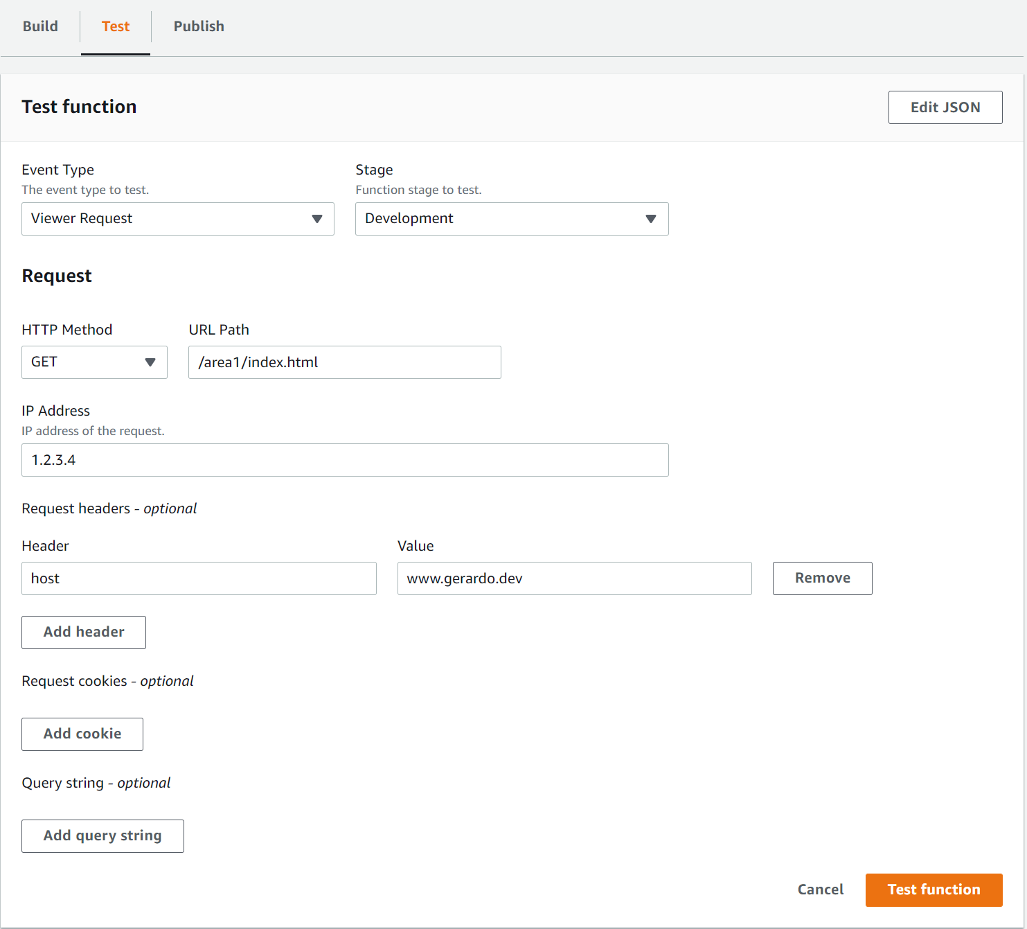Click the Viewer Request dropdown arrow
Image resolution: width=1027 pixels, height=929 pixels.
pyautogui.click(x=317, y=219)
